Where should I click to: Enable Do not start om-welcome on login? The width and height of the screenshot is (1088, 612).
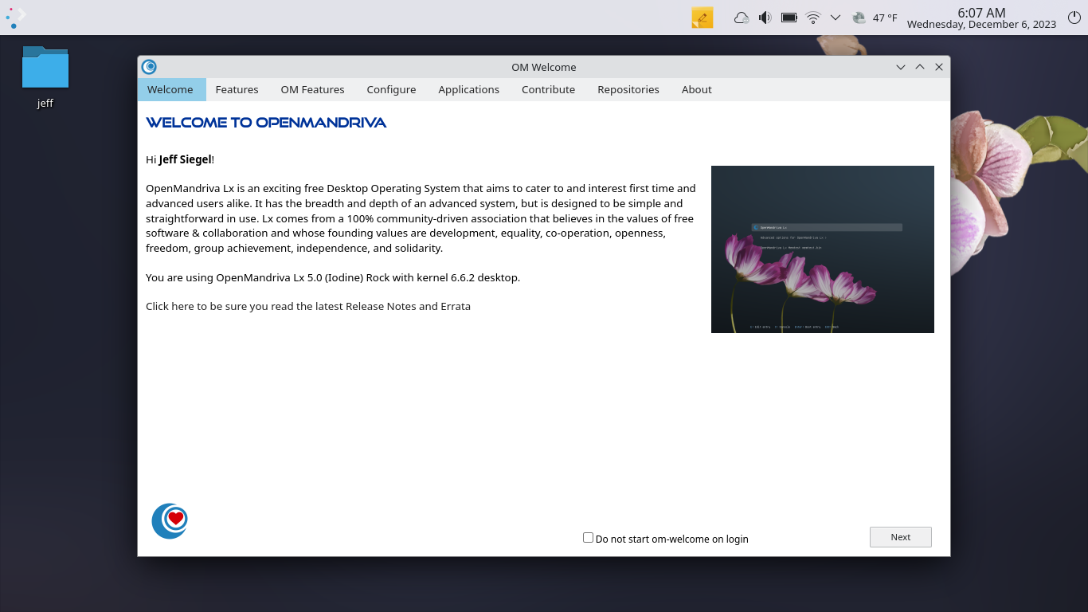pos(588,538)
